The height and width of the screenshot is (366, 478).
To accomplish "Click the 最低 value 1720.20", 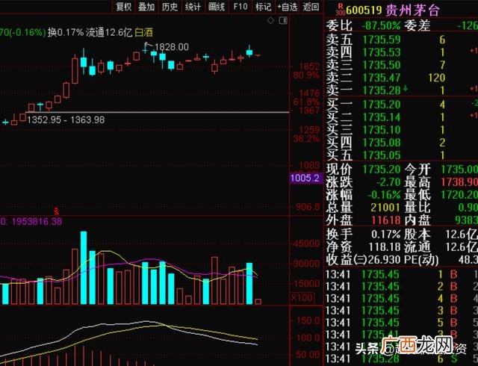I will click(x=459, y=195).
